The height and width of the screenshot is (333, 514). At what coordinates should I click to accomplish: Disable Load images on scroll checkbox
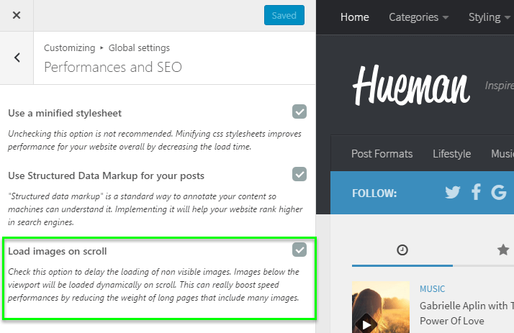[x=299, y=250]
